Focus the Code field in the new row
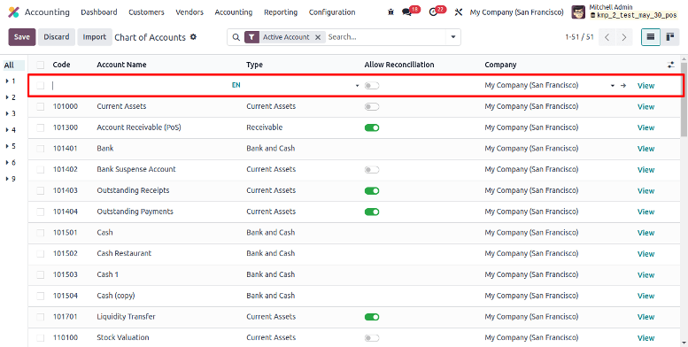 click(x=72, y=86)
